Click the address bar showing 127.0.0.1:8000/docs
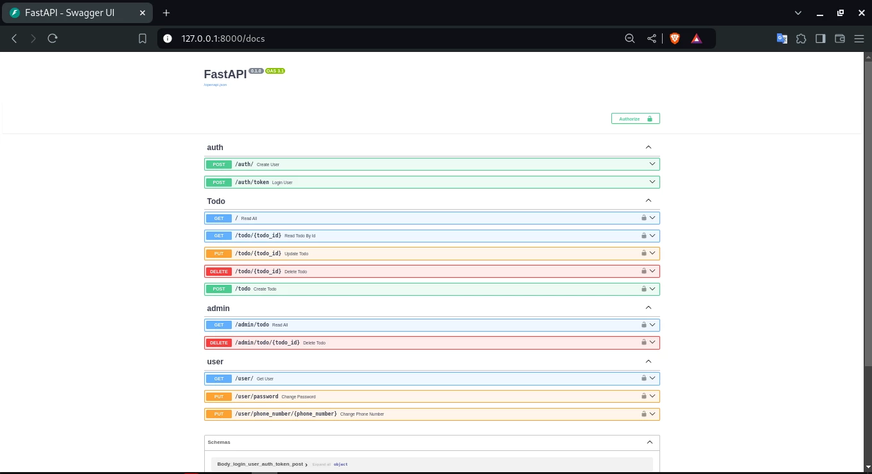The width and height of the screenshot is (872, 474). tap(385, 38)
